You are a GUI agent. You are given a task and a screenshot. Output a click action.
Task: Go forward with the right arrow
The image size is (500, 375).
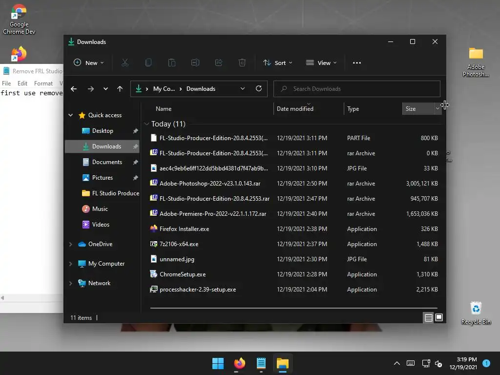point(91,89)
